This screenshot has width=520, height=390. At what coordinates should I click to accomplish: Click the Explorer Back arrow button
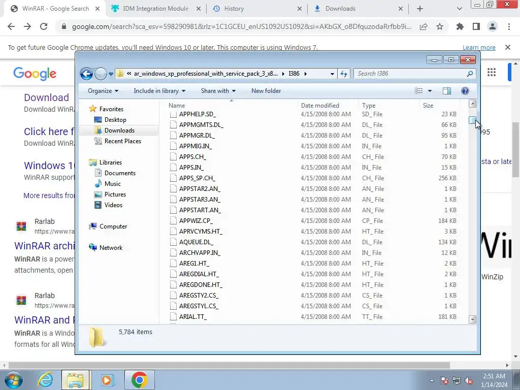point(86,74)
